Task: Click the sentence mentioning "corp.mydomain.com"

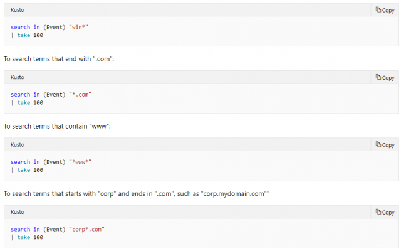Action: point(137,194)
